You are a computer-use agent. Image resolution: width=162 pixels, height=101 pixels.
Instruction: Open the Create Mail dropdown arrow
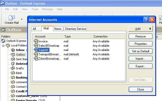coord(22,19)
